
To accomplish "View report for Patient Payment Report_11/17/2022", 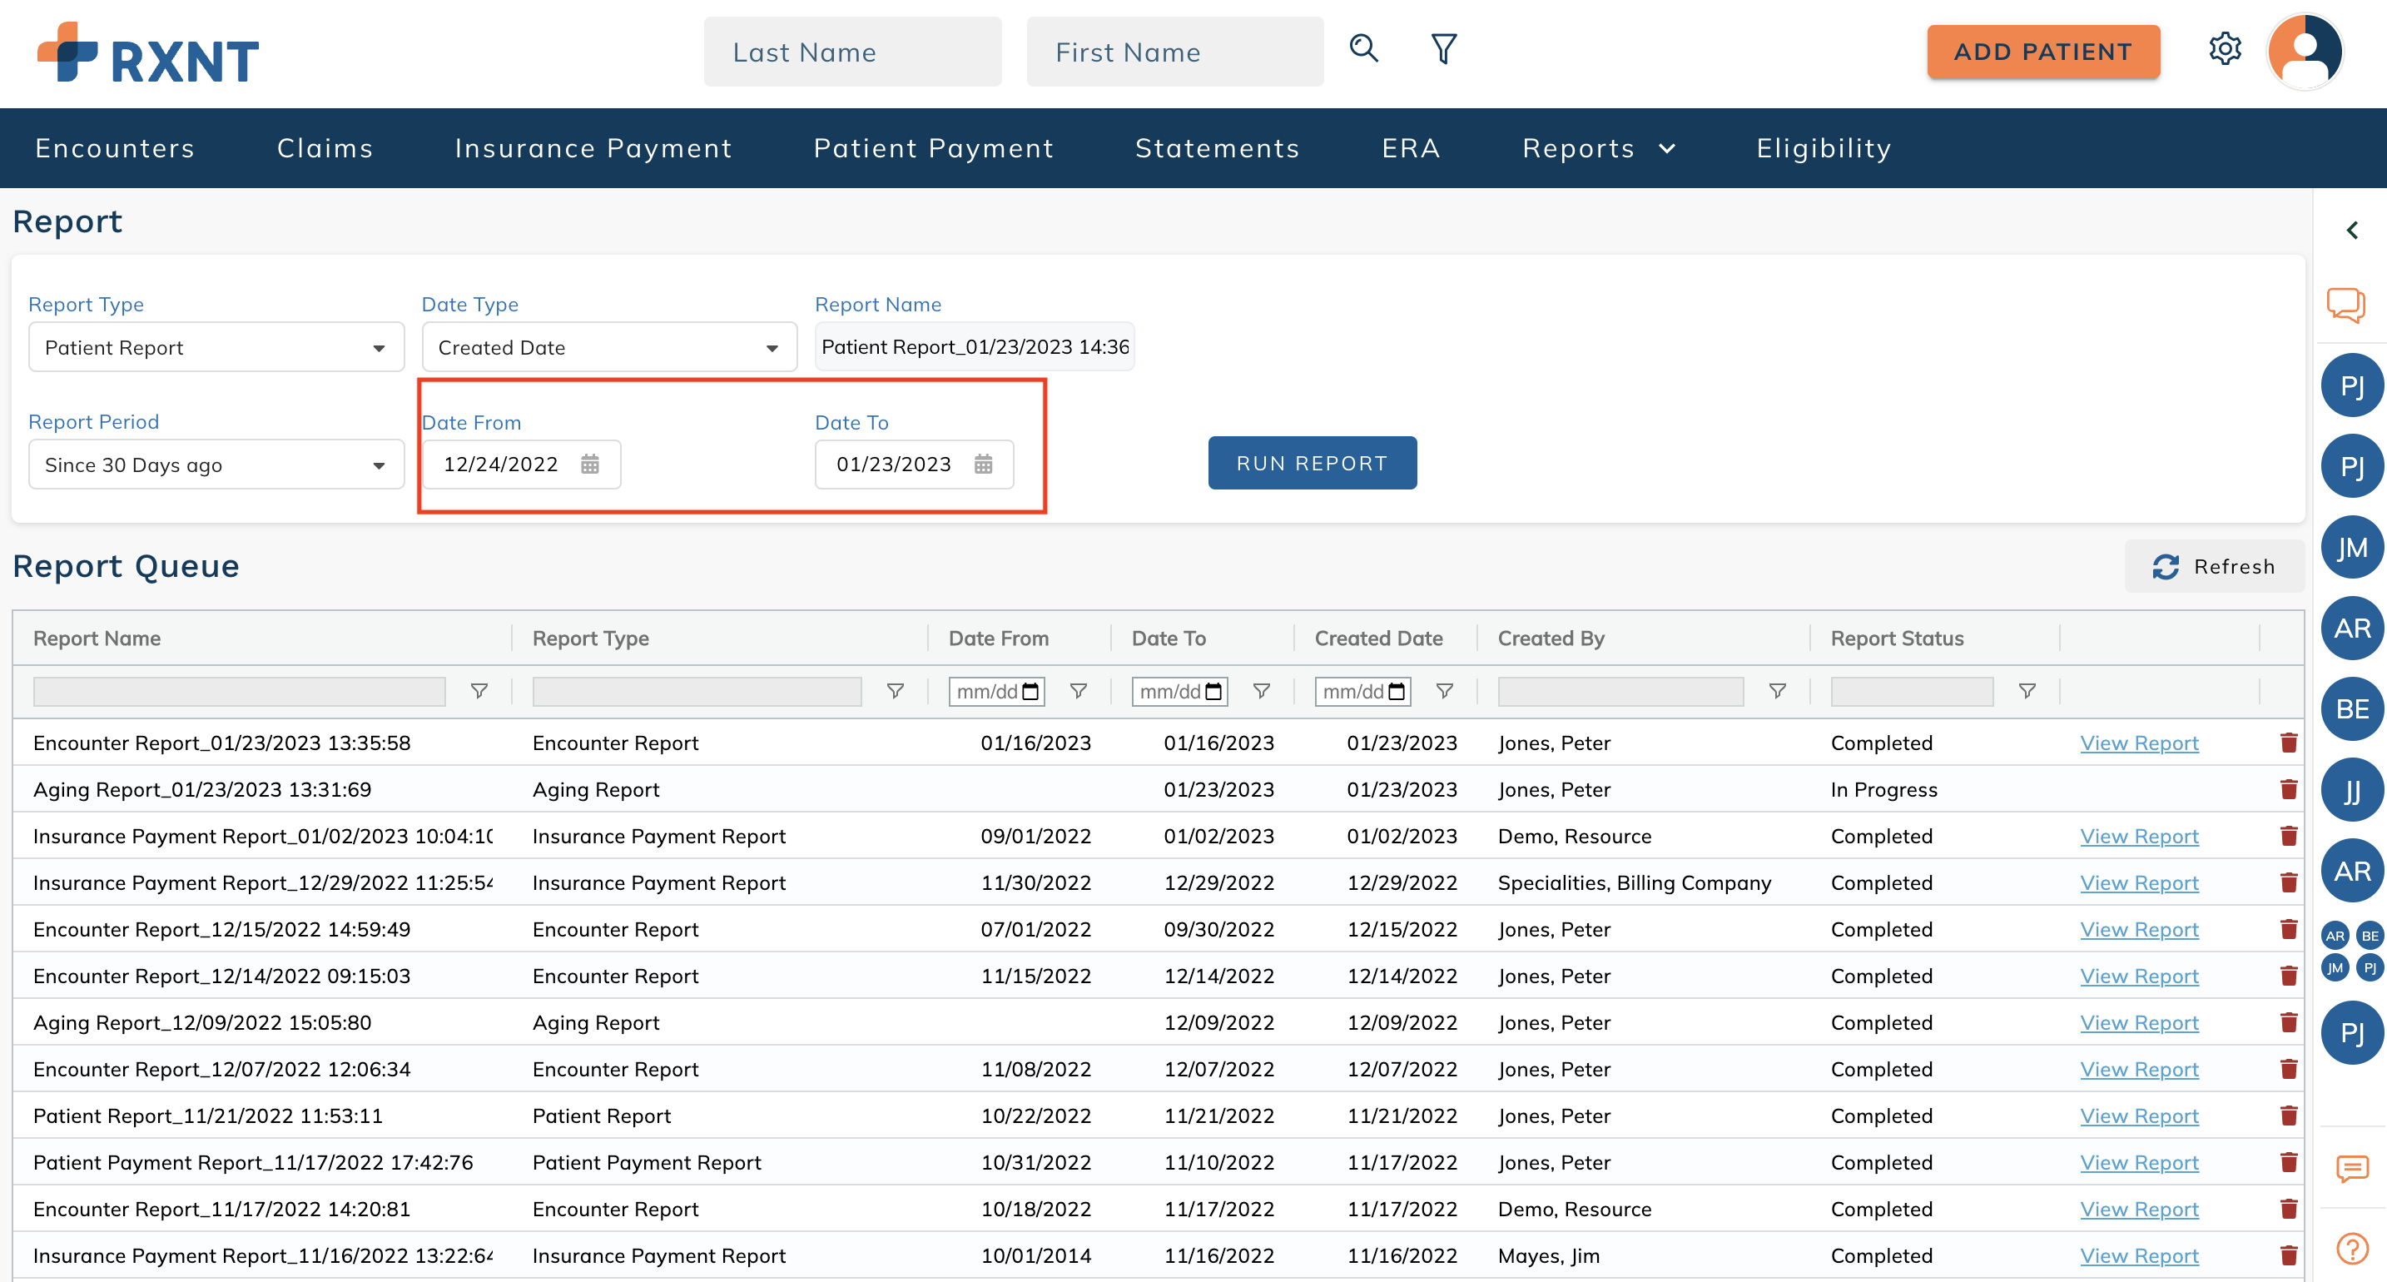I will point(2139,1162).
